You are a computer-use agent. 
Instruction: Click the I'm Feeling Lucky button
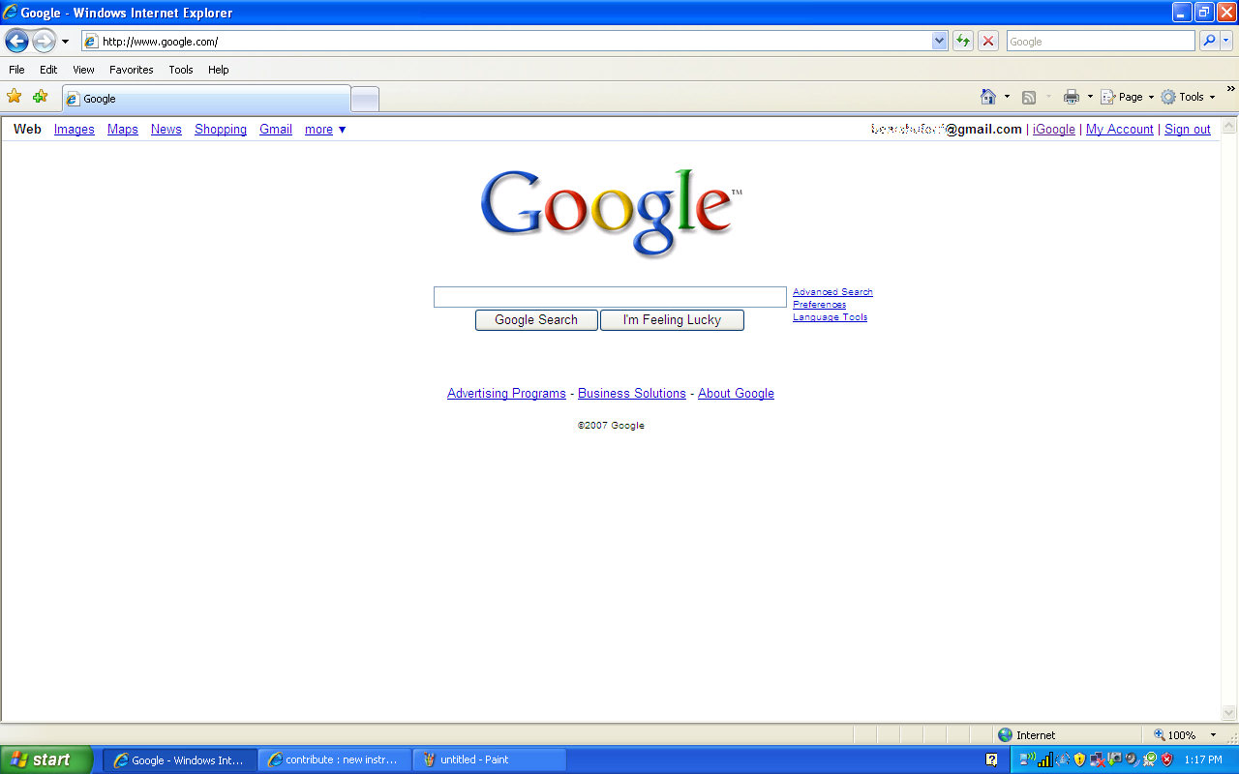672,320
